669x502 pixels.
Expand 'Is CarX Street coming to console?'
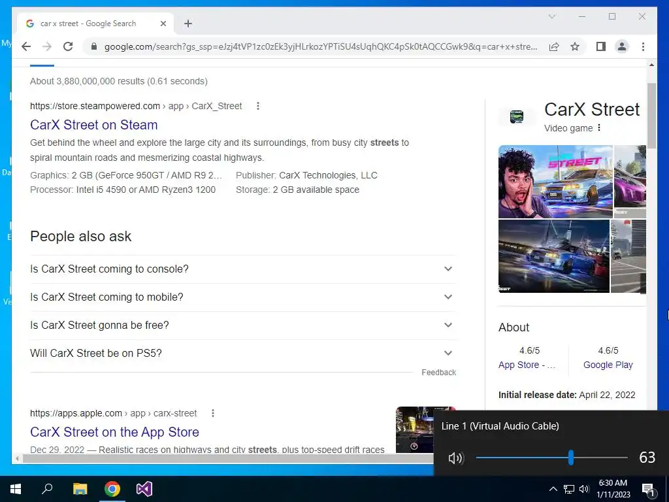[x=243, y=269]
